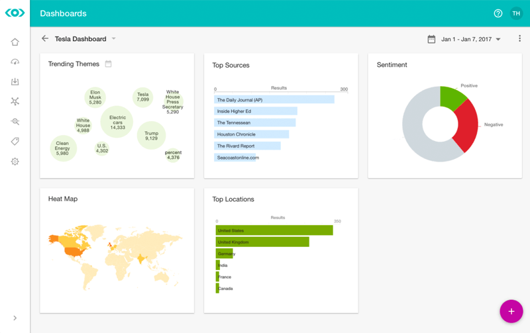The width and height of the screenshot is (530, 333).
Task: Click the India location bar
Action: point(218,265)
